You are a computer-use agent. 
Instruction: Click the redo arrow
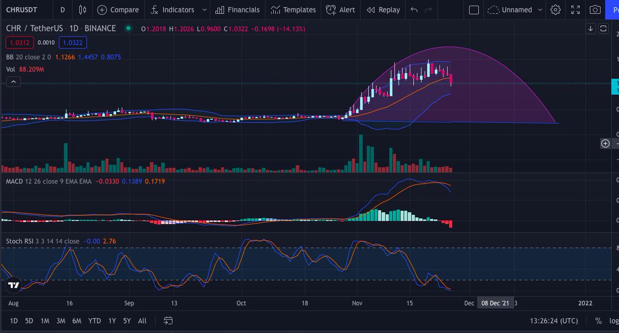click(428, 10)
